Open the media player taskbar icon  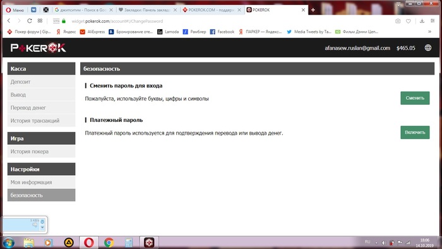[48, 242]
